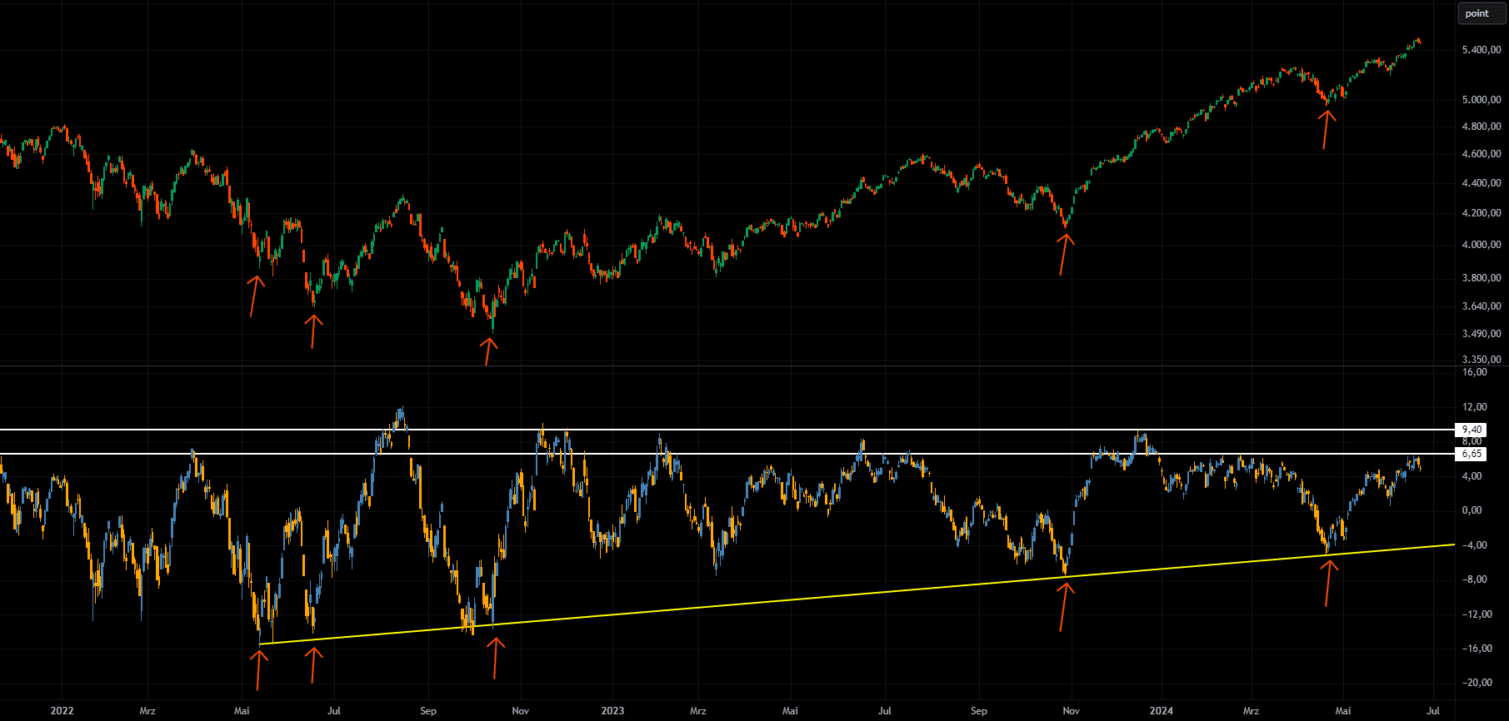Click the 4.800,00 price scale label
The image size is (1509, 721).
(x=1482, y=127)
